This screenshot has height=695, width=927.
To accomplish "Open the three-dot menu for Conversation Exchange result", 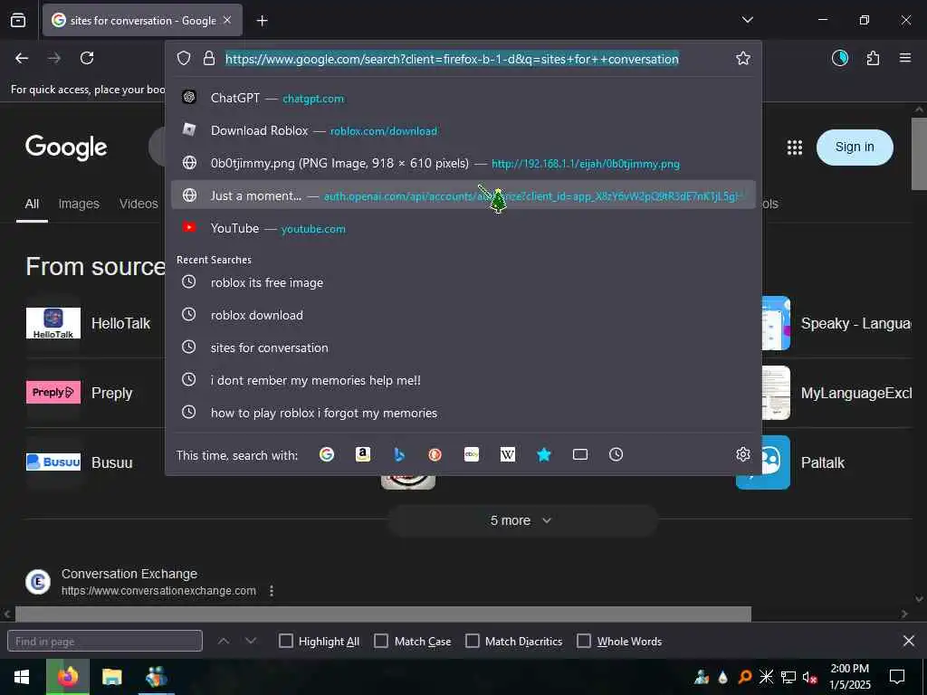I will coord(272,590).
